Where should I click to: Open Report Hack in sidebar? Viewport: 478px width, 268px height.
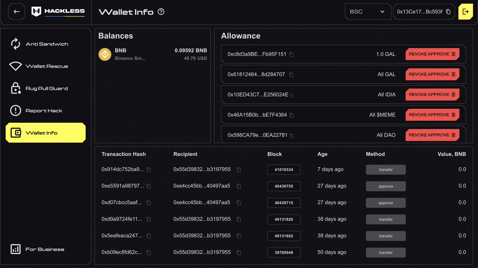(46, 111)
